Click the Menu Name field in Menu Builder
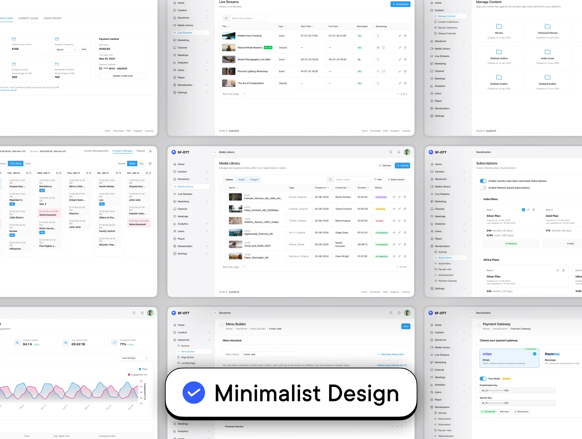Image resolution: width=582 pixels, height=439 pixels. point(269,354)
